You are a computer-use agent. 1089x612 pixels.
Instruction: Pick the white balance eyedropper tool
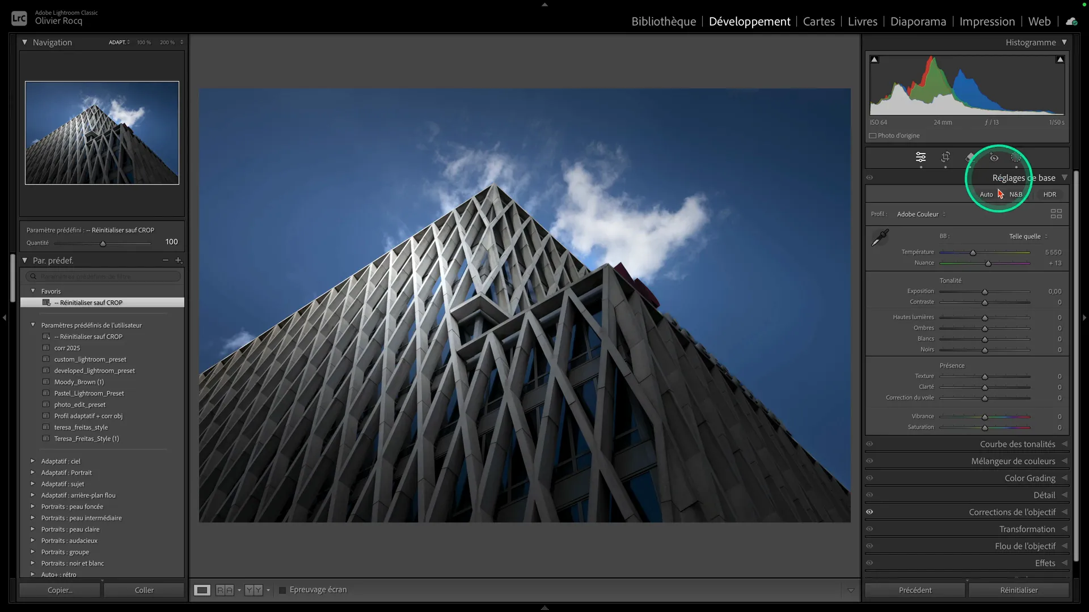pyautogui.click(x=880, y=237)
